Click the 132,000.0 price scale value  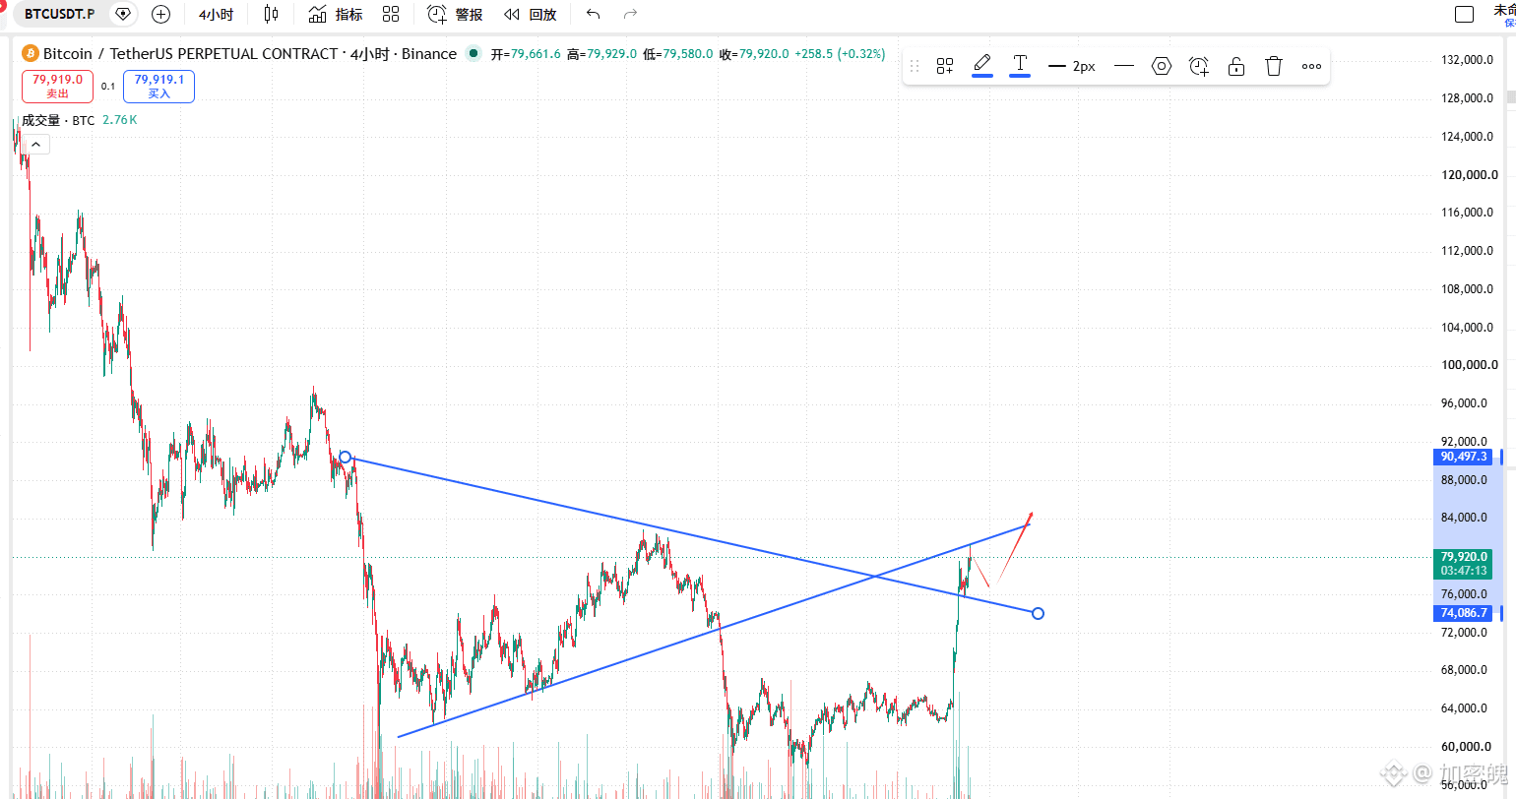(1467, 60)
